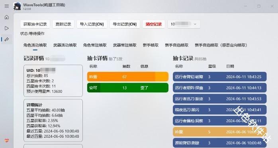Image resolution: width=278 pixels, height=148 pixels.
Task: Open the play/launch sidebar icon
Action: point(6,28)
